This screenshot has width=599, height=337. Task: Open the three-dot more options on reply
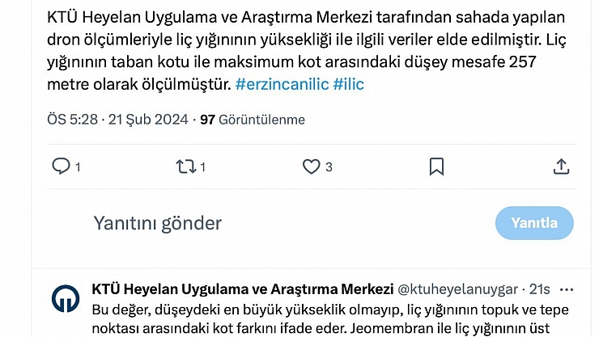567,289
